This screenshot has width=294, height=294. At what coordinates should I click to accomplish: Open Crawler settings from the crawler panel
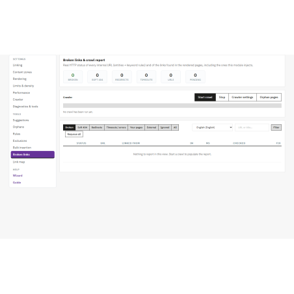243,97
